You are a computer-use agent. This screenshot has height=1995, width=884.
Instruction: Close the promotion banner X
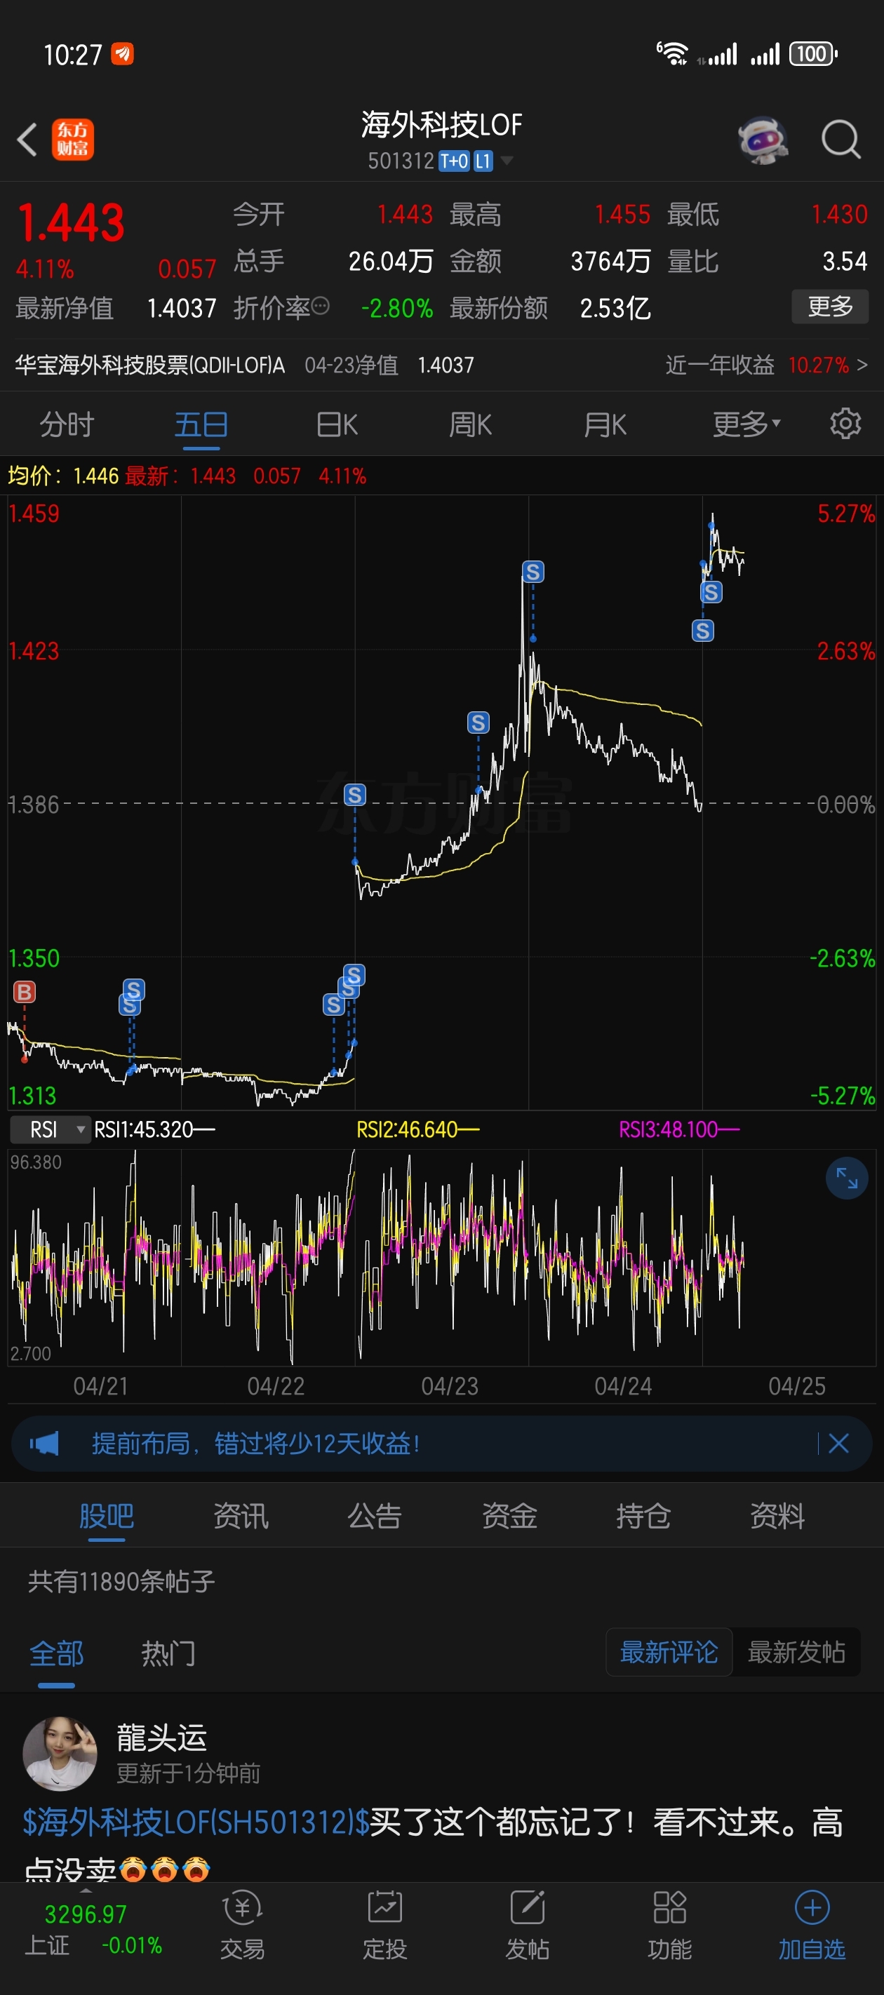tap(839, 1444)
